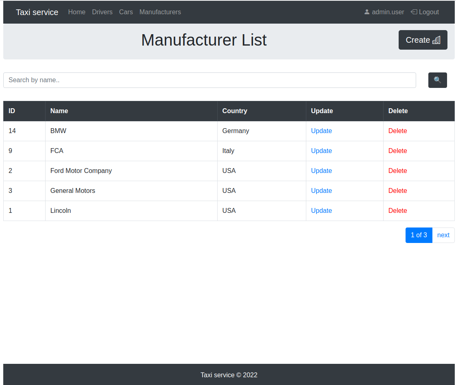Go to the next page
Image resolution: width=456 pixels, height=385 pixels.
tap(443, 235)
